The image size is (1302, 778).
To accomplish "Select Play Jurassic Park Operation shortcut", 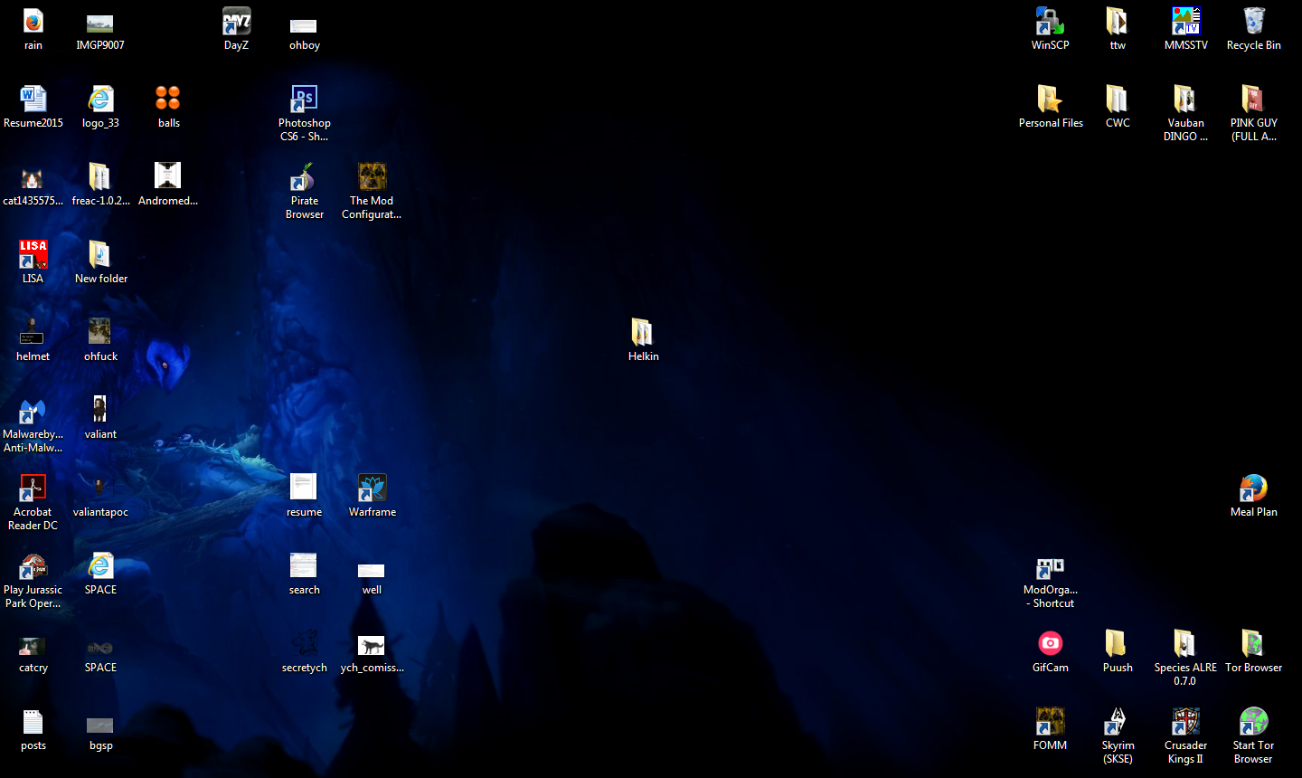I will click(x=33, y=565).
